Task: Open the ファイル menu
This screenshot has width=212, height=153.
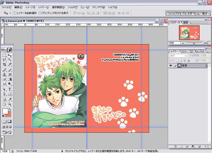Action: tap(6, 7)
